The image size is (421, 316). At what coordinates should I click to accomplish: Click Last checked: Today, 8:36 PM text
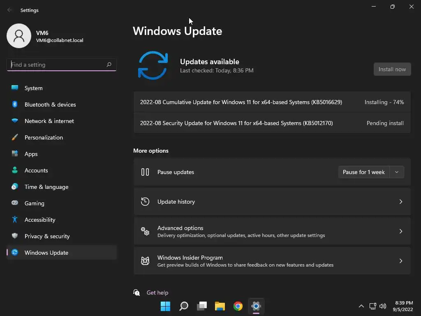(217, 70)
